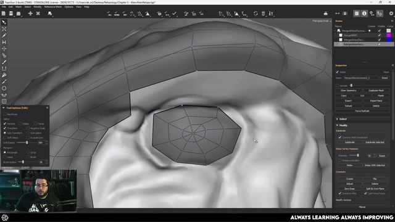The width and height of the screenshot is (395, 222).
Task: Click the Soft Radius slider handle
Action: 27,142
